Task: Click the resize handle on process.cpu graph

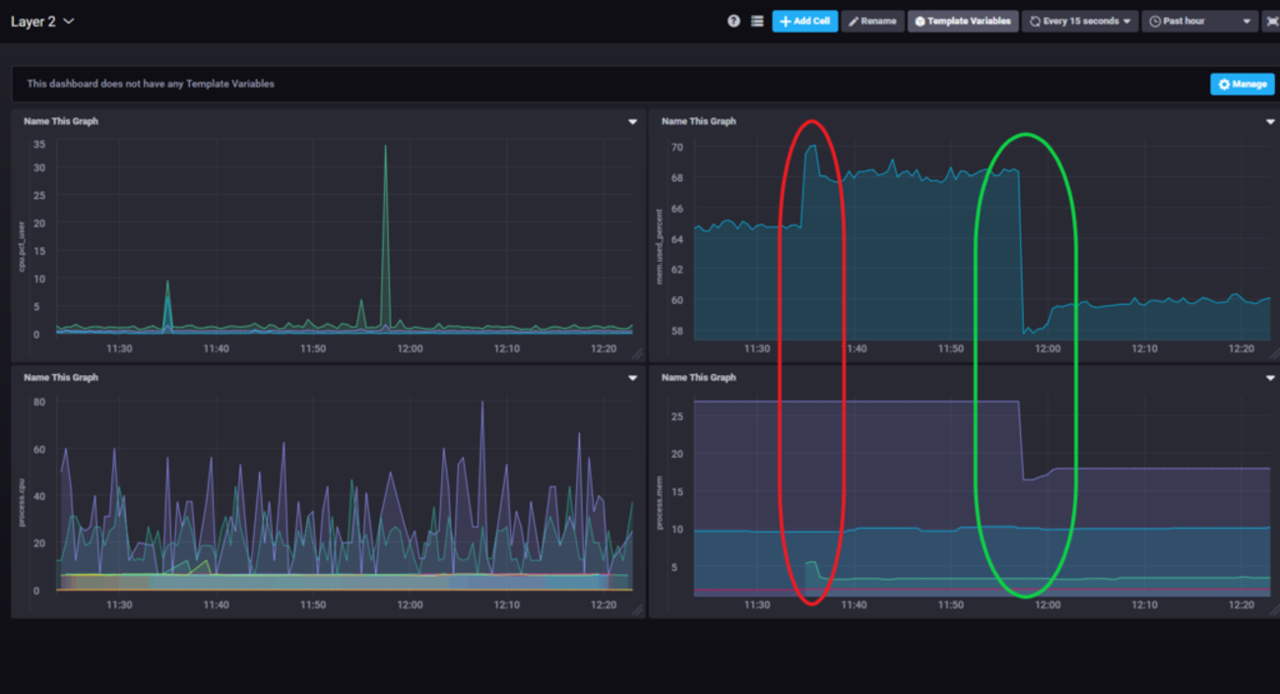Action: [637, 610]
